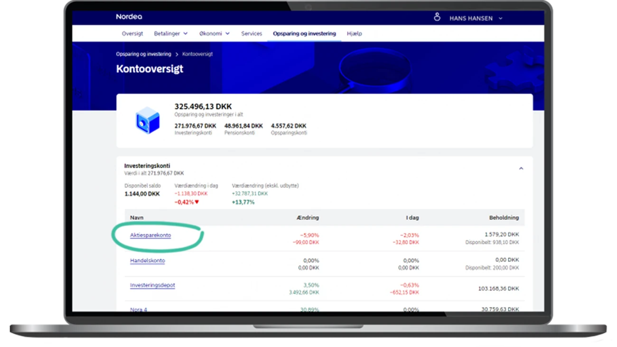This screenshot has height=347, width=617.
Task: Open the Hjælp menu item
Action: 354,34
